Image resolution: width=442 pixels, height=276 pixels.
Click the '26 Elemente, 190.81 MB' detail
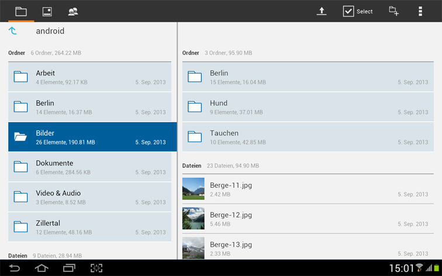pyautogui.click(x=65, y=142)
